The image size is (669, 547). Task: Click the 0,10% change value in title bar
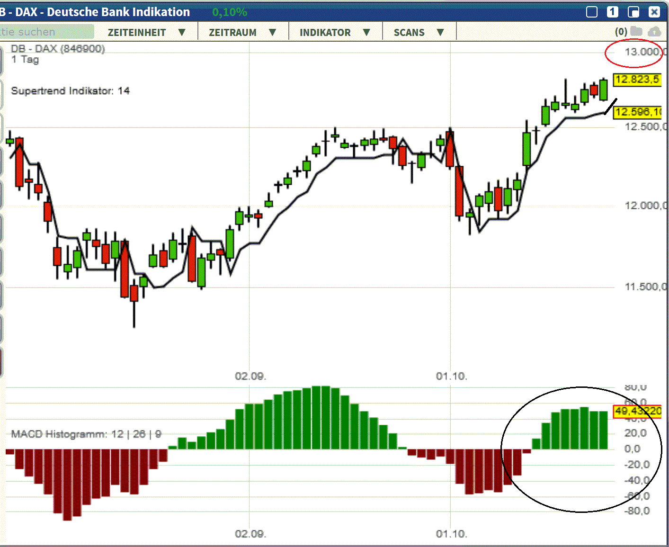[230, 12]
